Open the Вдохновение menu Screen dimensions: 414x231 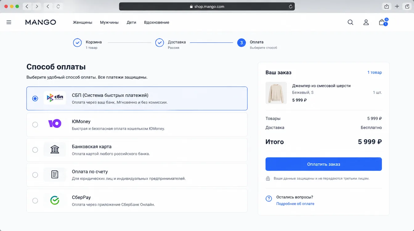coord(156,22)
